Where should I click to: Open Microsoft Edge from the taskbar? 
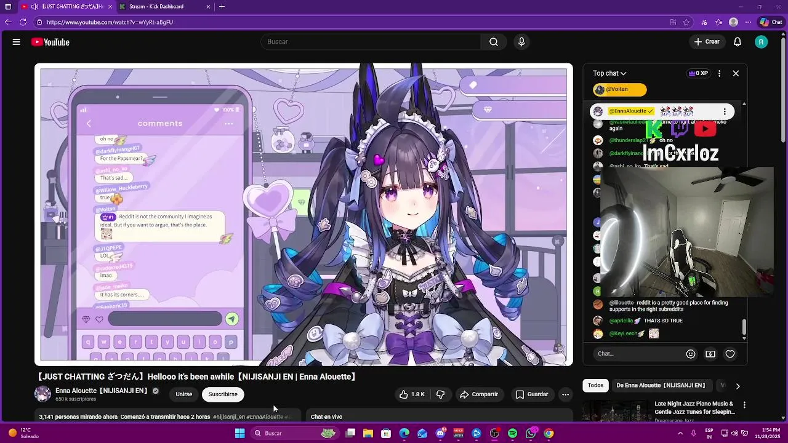tap(404, 434)
